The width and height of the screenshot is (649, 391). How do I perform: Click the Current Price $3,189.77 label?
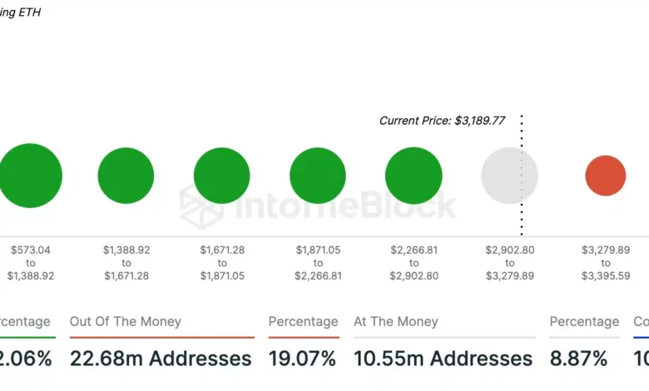(442, 121)
